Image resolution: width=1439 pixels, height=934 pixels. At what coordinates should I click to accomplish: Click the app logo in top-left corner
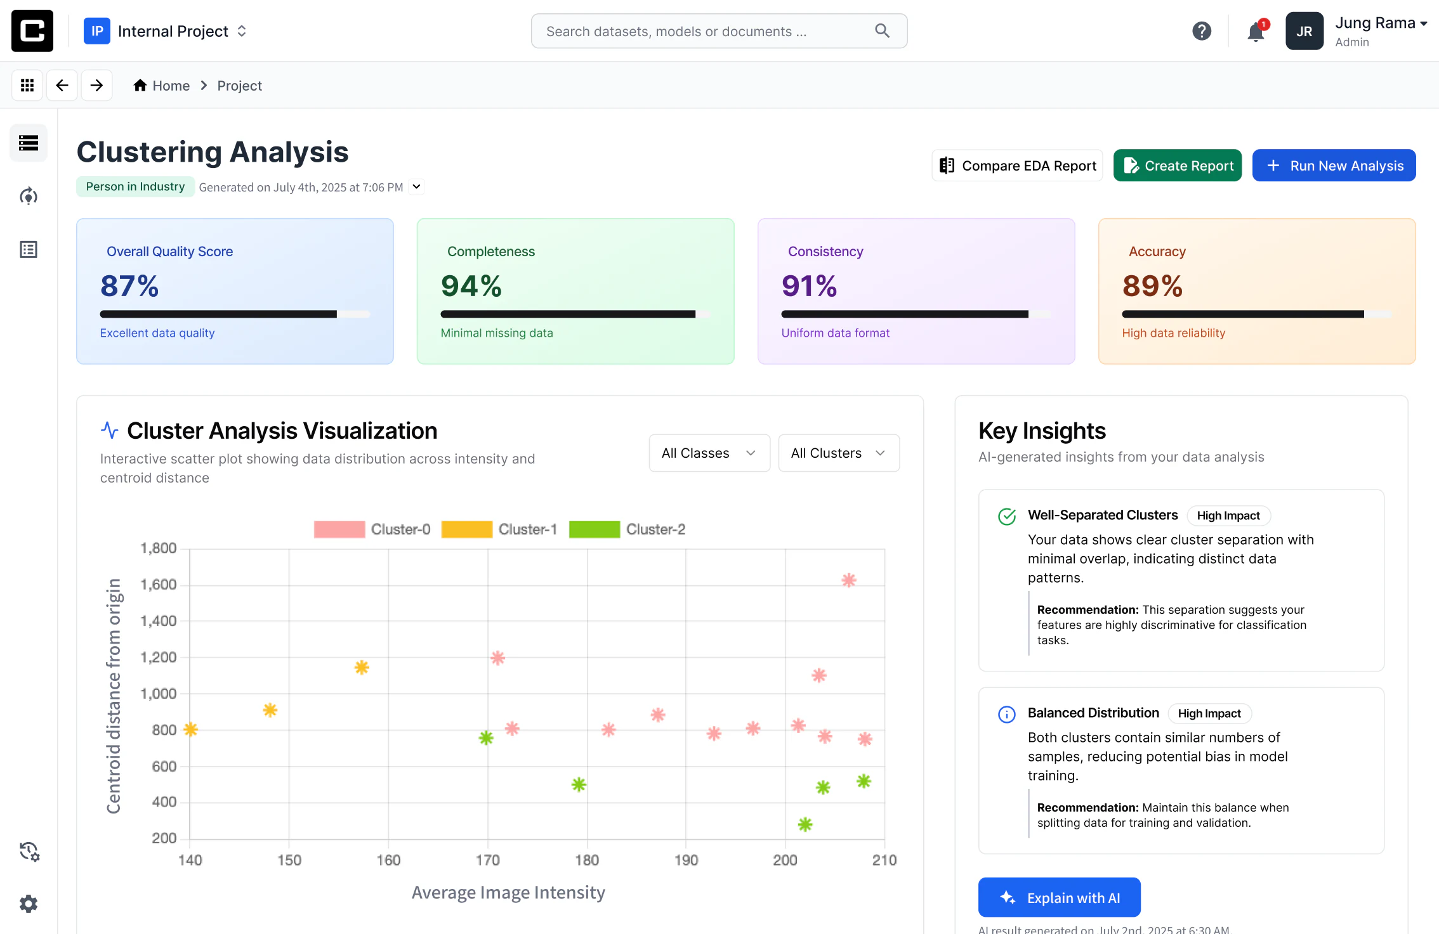pos(32,31)
